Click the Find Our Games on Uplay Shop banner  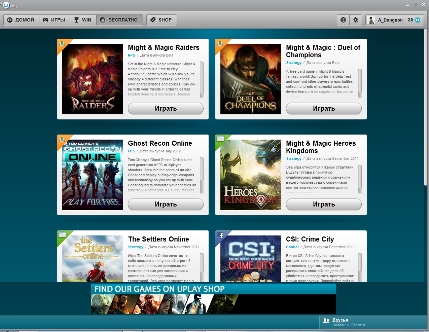[214, 299]
